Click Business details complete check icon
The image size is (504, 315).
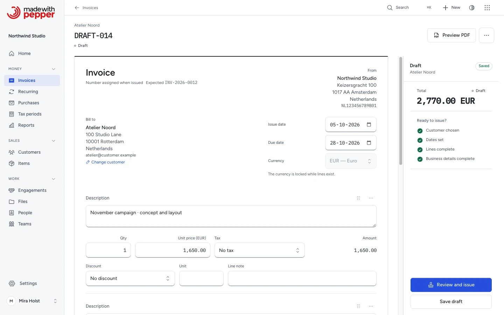point(420,159)
